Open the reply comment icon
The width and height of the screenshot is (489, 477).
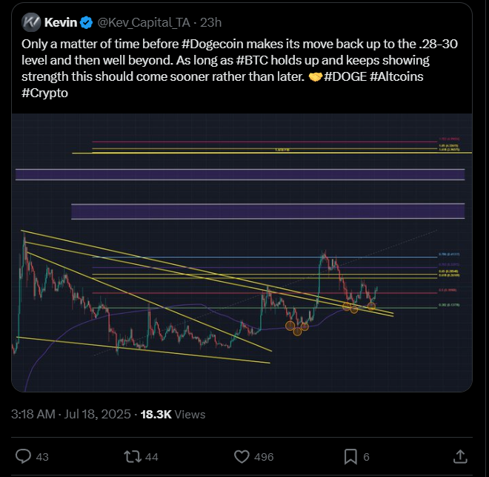pos(24,456)
